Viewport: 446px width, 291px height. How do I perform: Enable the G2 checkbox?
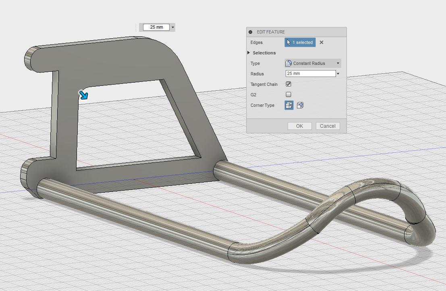coord(288,94)
